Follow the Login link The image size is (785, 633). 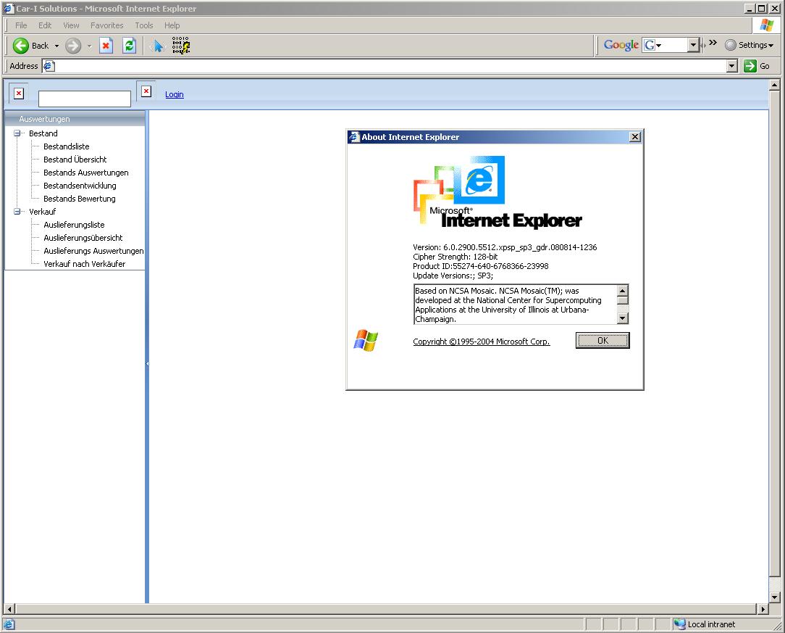[175, 94]
